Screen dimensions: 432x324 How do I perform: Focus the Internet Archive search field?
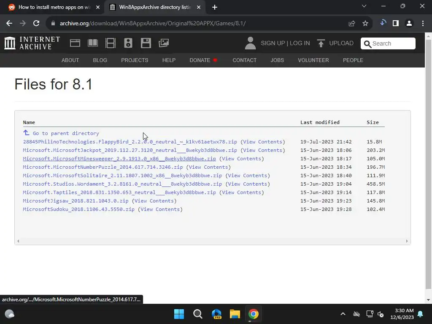pyautogui.click(x=388, y=43)
